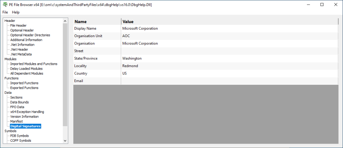Click the US value cell
Screen dimensions: 343x148
[229, 73]
